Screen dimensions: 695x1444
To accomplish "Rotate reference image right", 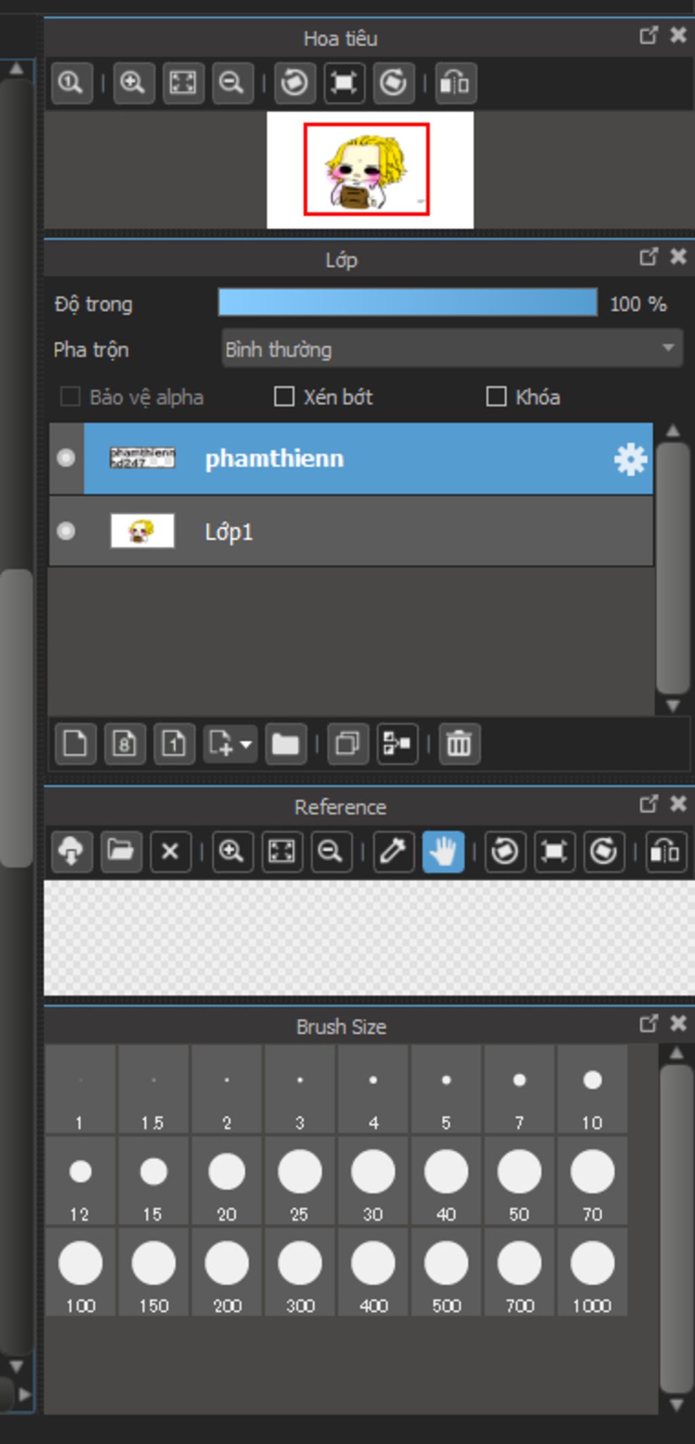I will coord(604,851).
